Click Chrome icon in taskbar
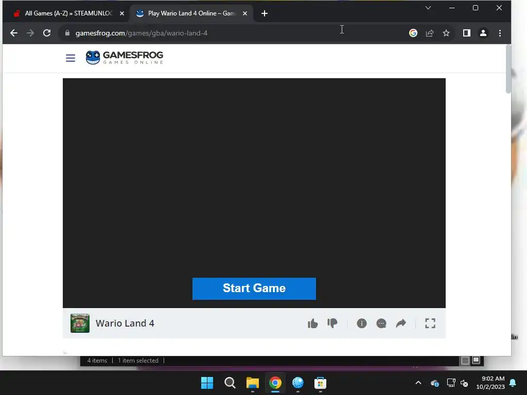The width and height of the screenshot is (527, 395). (x=275, y=383)
